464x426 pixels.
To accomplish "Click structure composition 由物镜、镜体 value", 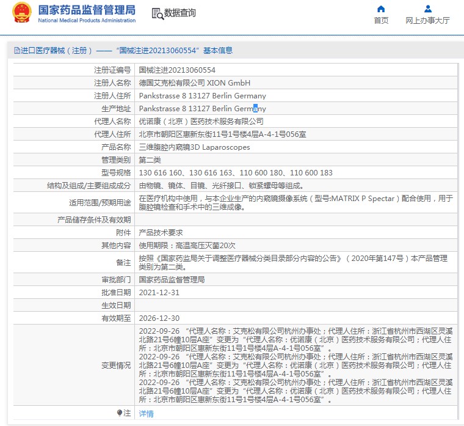I will tap(222, 186).
